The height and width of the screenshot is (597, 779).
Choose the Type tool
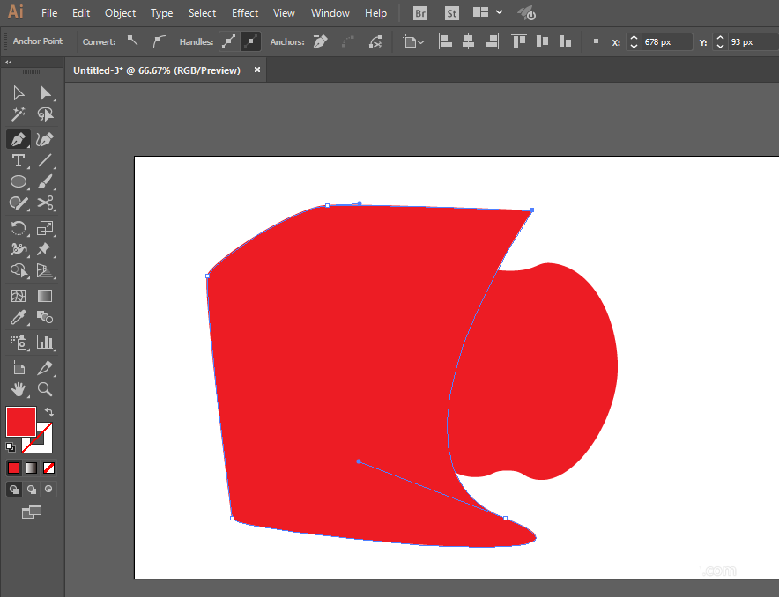pyautogui.click(x=19, y=160)
